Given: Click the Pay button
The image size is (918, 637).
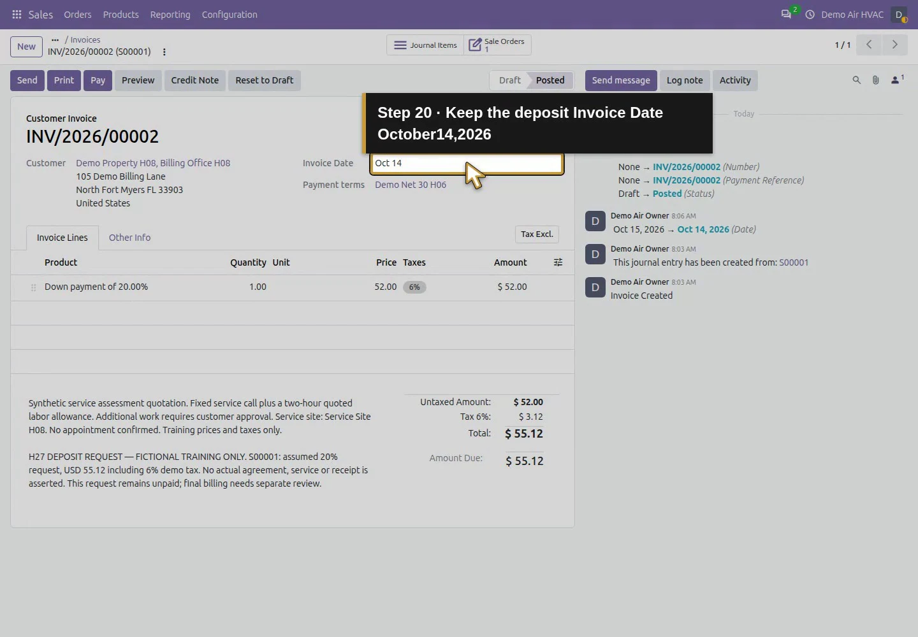Looking at the screenshot, I should pyautogui.click(x=98, y=80).
